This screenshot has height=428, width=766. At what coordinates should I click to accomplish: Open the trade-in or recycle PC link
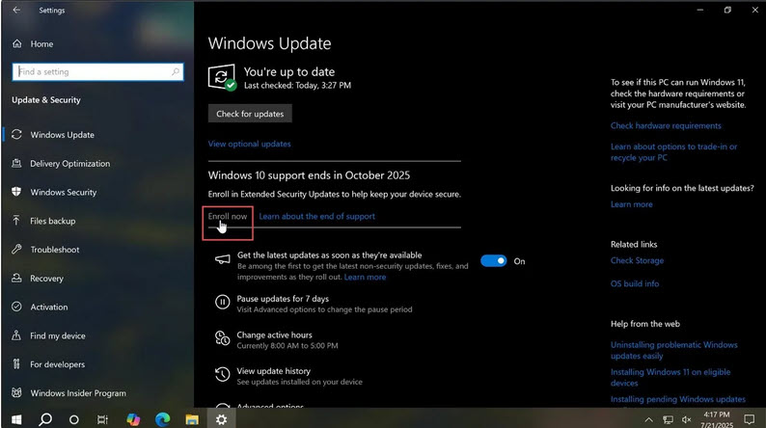[x=673, y=152]
